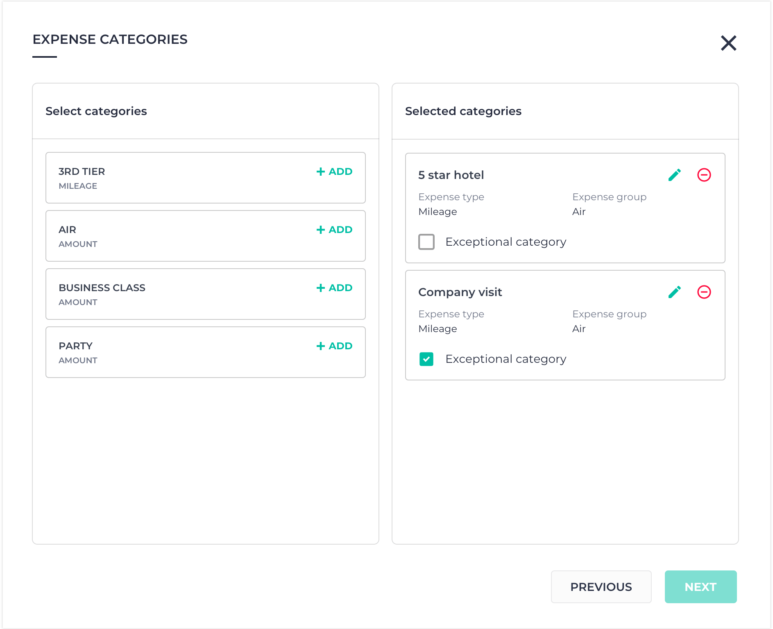Image resolution: width=773 pixels, height=629 pixels.
Task: Uncheck Exceptional category for Company visit
Action: coord(426,359)
